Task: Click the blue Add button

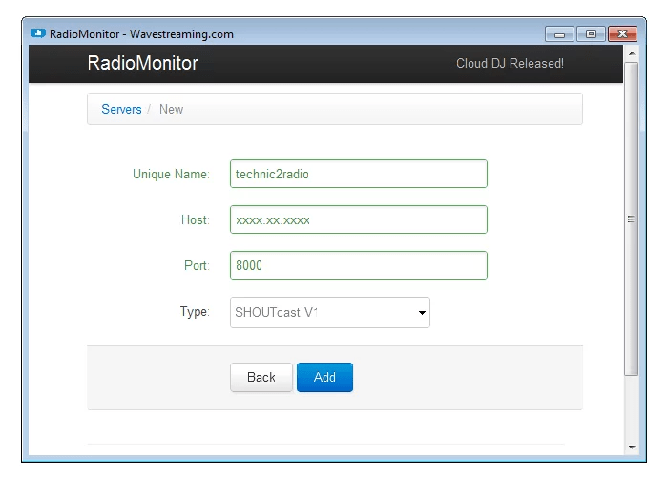Action: [324, 377]
